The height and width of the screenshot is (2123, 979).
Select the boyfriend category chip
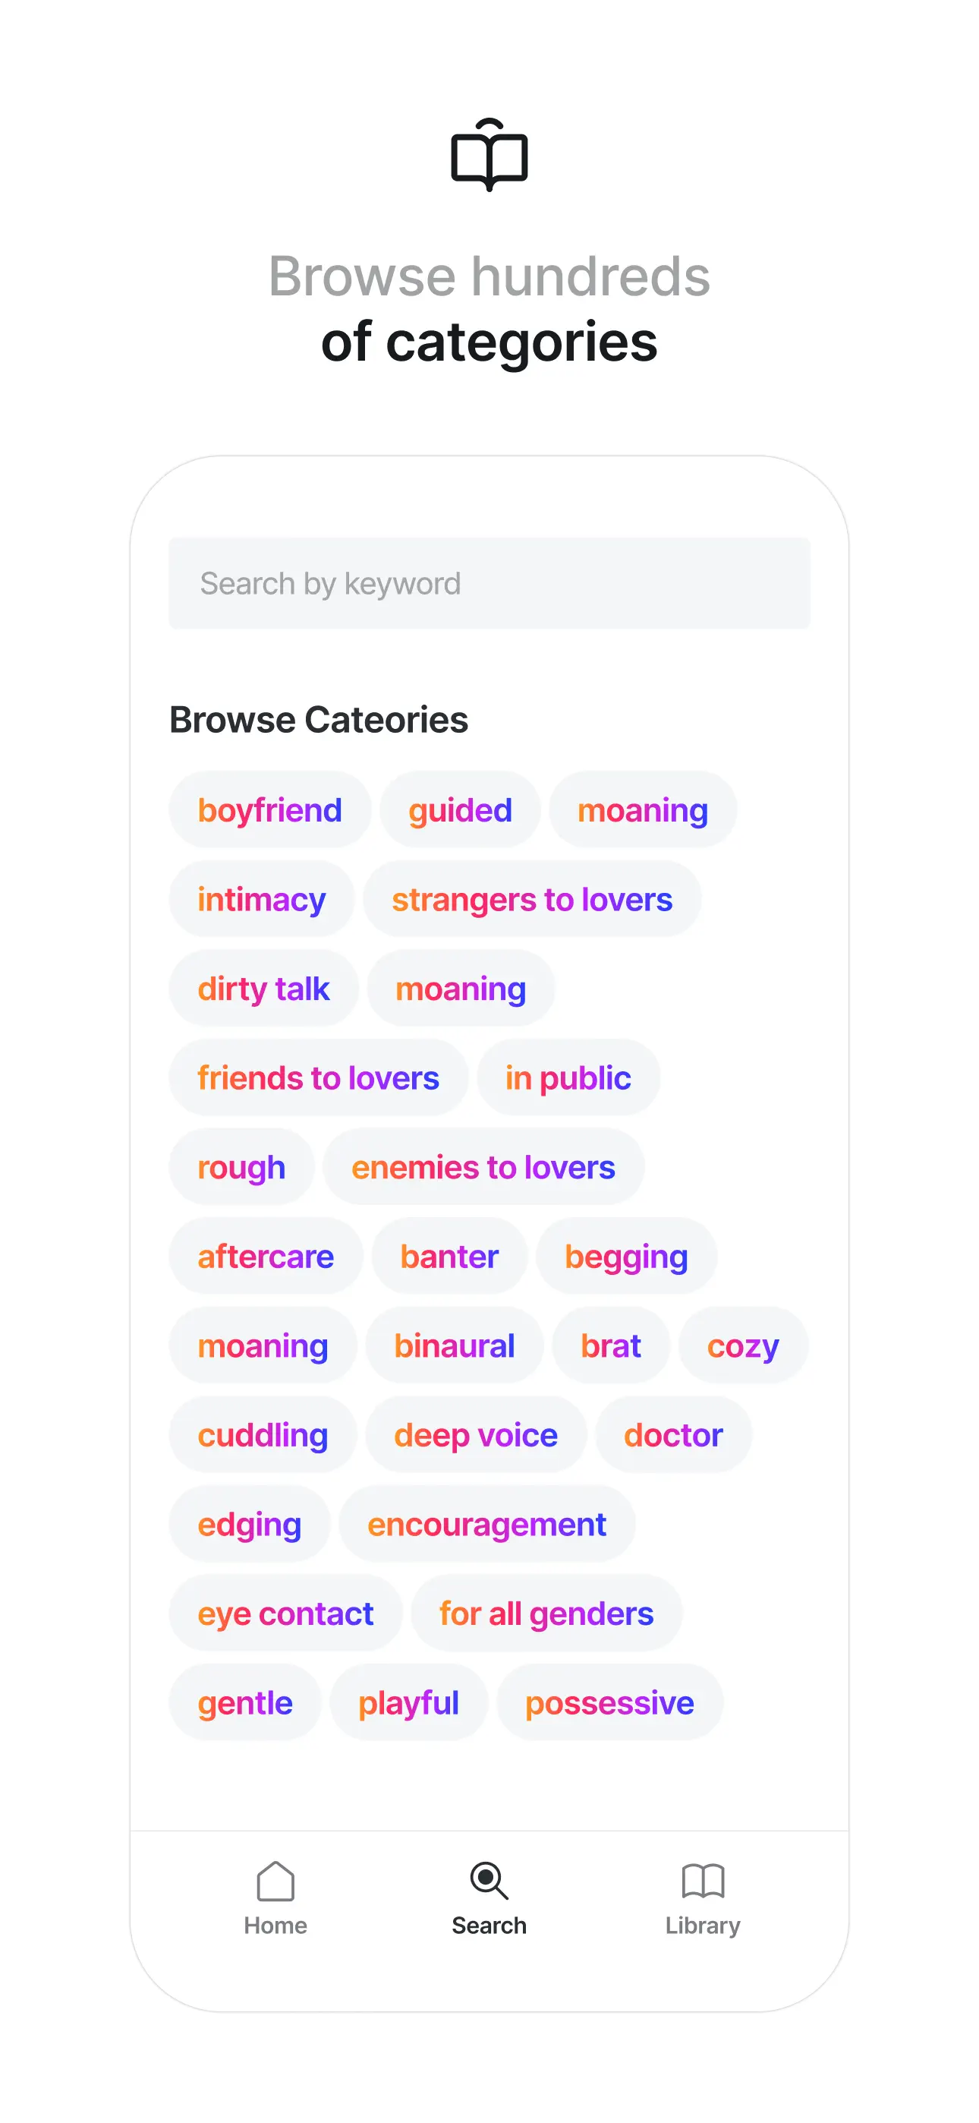[269, 810]
